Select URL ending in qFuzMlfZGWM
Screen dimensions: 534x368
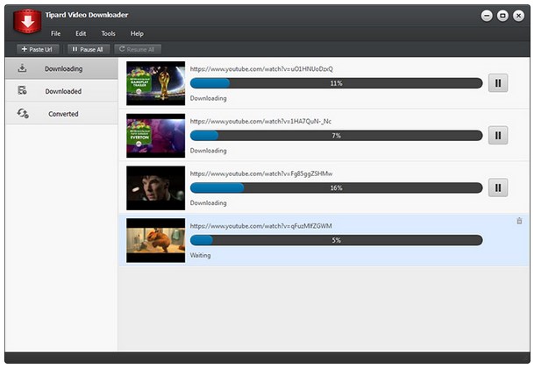[261, 226]
